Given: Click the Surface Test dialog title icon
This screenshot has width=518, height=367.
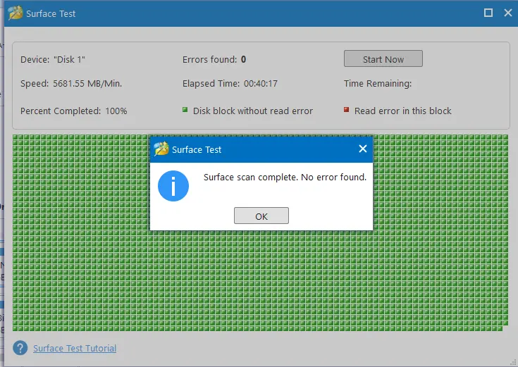Looking at the screenshot, I should (x=161, y=149).
